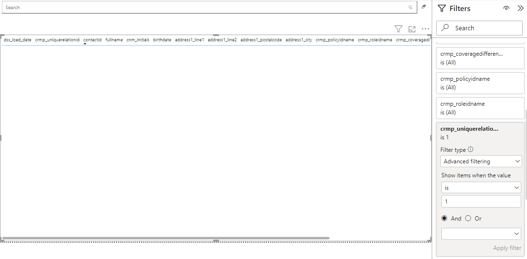Viewport: 527px width, 259px height.
Task: Collapse the Filters pane with double chevron
Action: click(520, 8)
